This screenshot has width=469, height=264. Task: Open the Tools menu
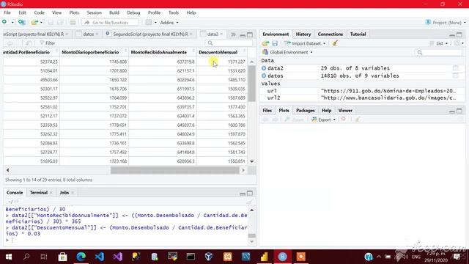coord(174,12)
